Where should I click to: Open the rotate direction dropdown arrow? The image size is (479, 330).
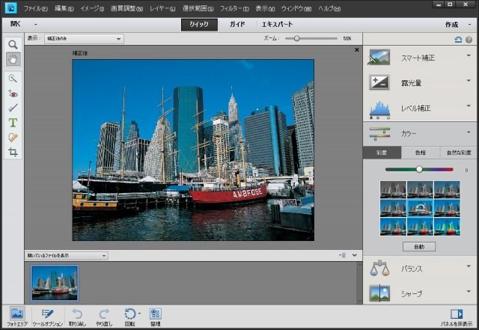(139, 314)
